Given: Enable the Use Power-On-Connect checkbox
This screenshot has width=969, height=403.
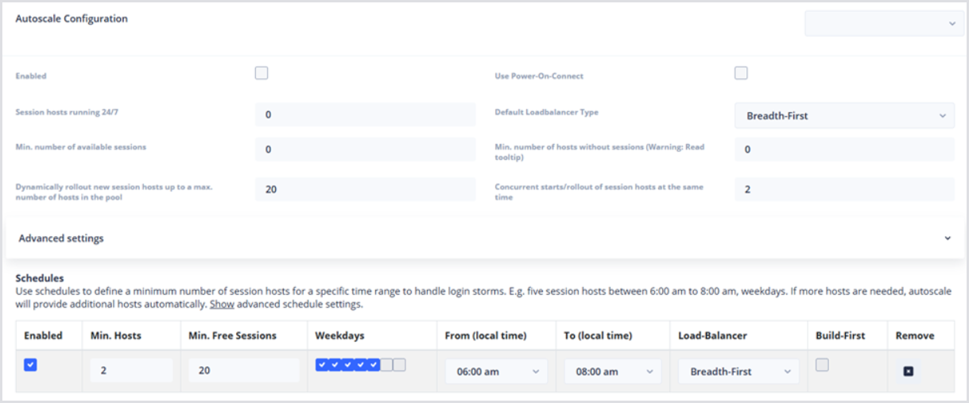Looking at the screenshot, I should [x=741, y=73].
